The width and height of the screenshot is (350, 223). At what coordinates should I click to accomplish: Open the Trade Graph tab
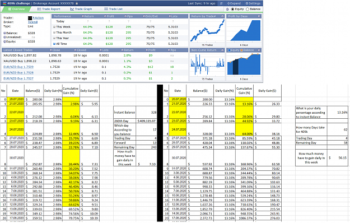(81, 9)
